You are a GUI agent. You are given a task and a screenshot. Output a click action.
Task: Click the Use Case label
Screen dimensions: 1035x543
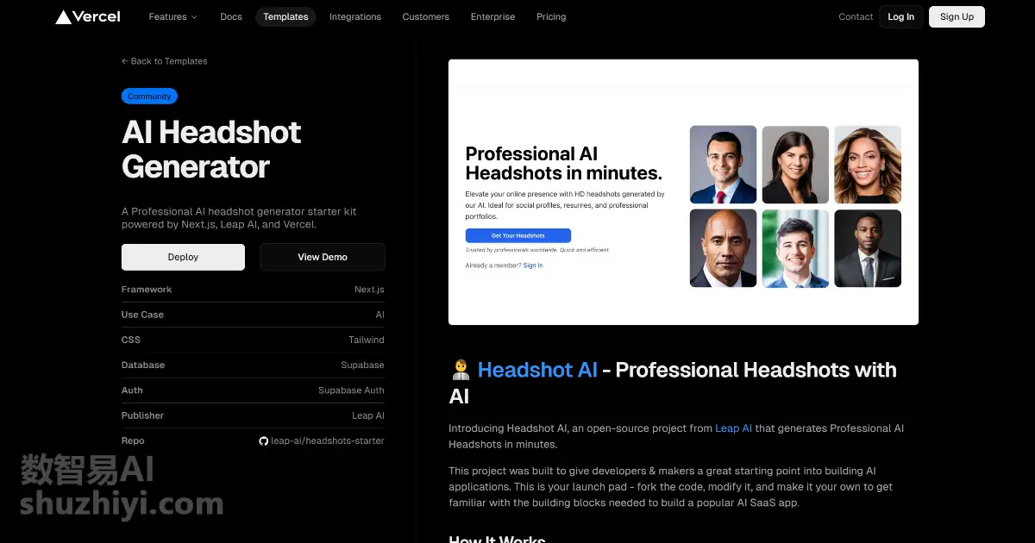pos(142,315)
